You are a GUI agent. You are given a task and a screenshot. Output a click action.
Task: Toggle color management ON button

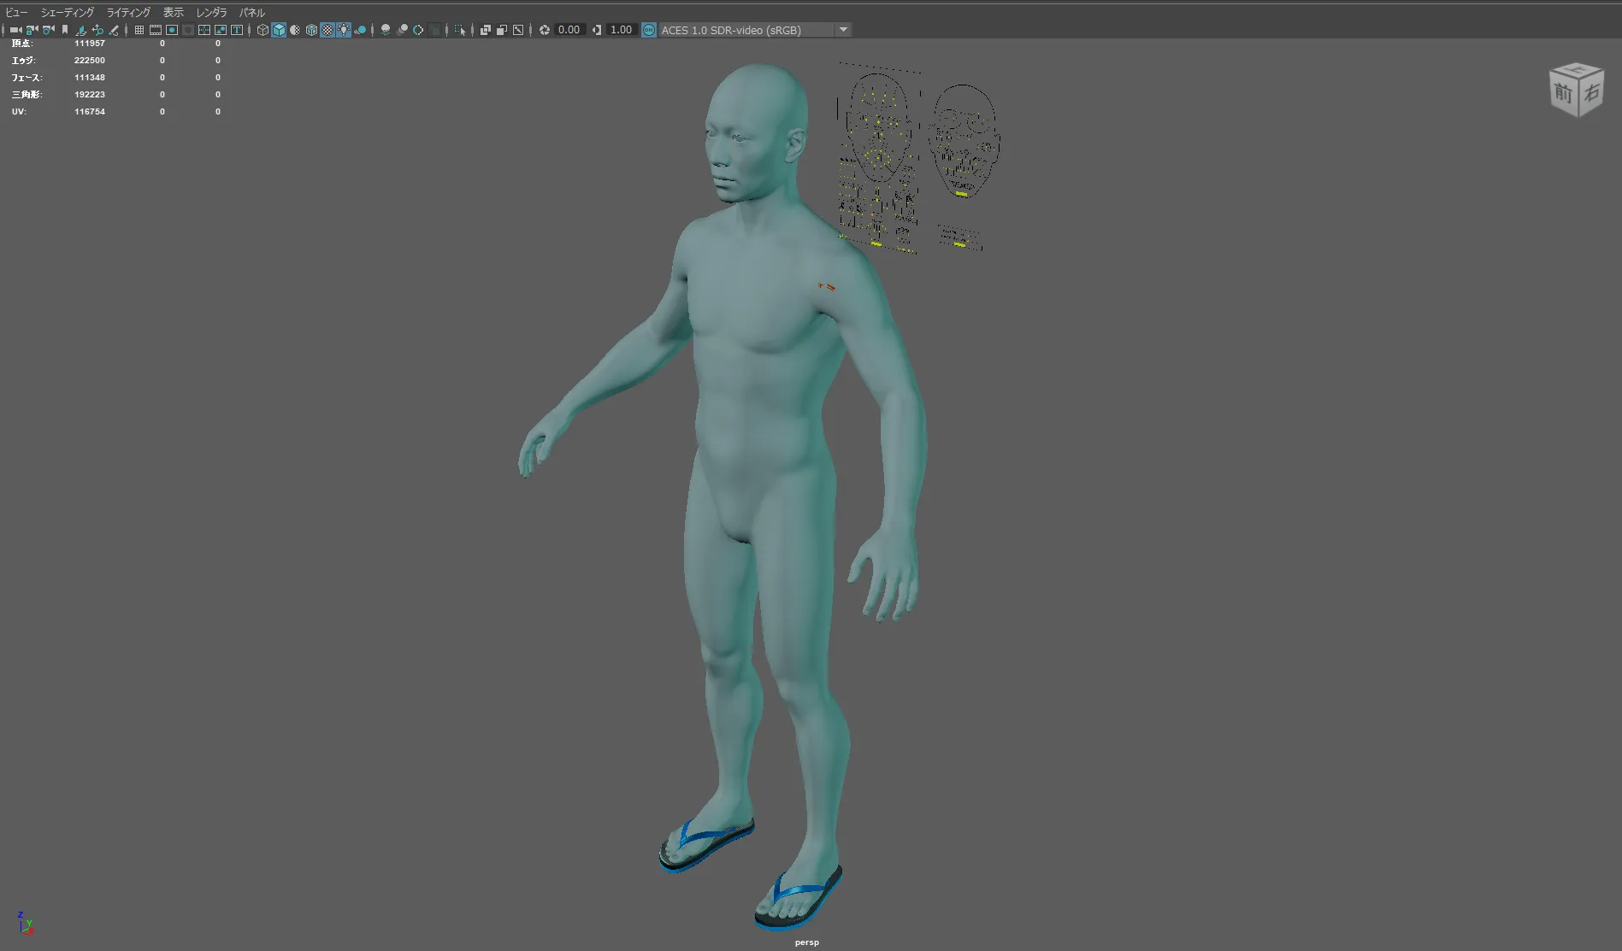(649, 30)
